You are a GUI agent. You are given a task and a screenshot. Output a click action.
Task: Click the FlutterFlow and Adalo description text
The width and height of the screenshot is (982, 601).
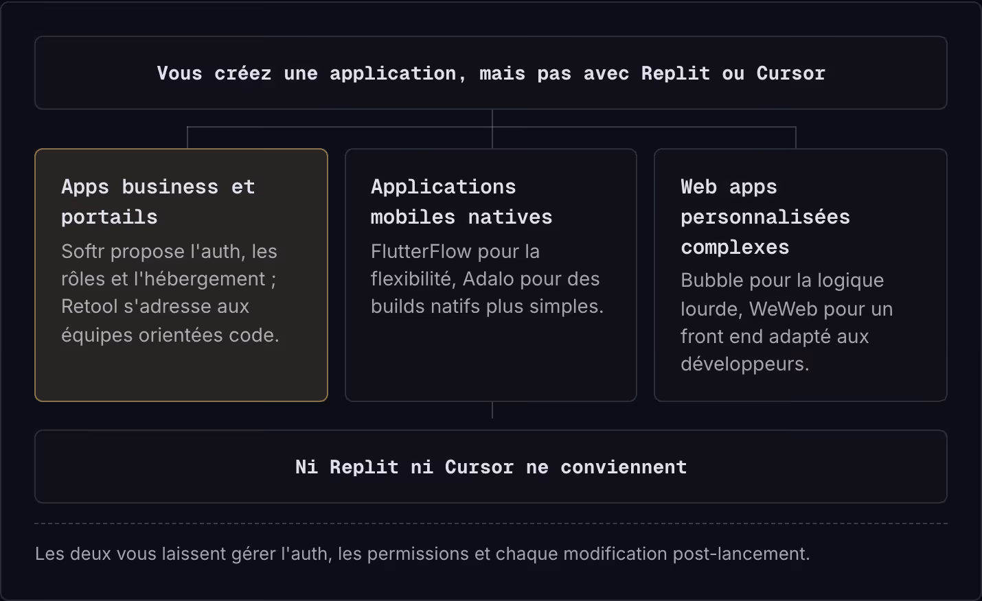tap(487, 279)
